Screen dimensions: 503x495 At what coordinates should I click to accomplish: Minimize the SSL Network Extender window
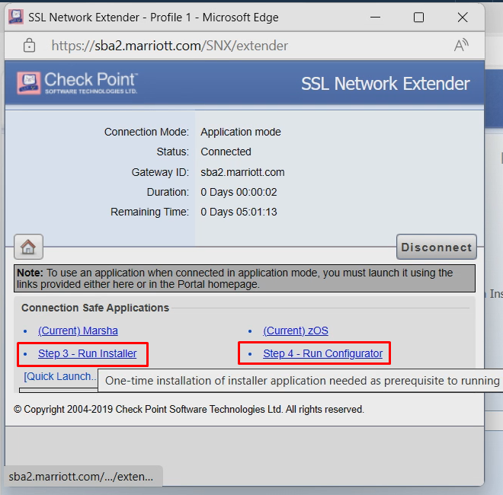pos(375,17)
